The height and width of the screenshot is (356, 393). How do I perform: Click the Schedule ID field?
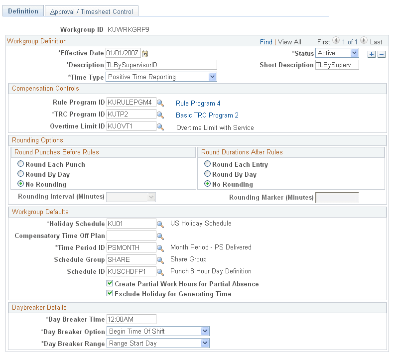(131, 271)
